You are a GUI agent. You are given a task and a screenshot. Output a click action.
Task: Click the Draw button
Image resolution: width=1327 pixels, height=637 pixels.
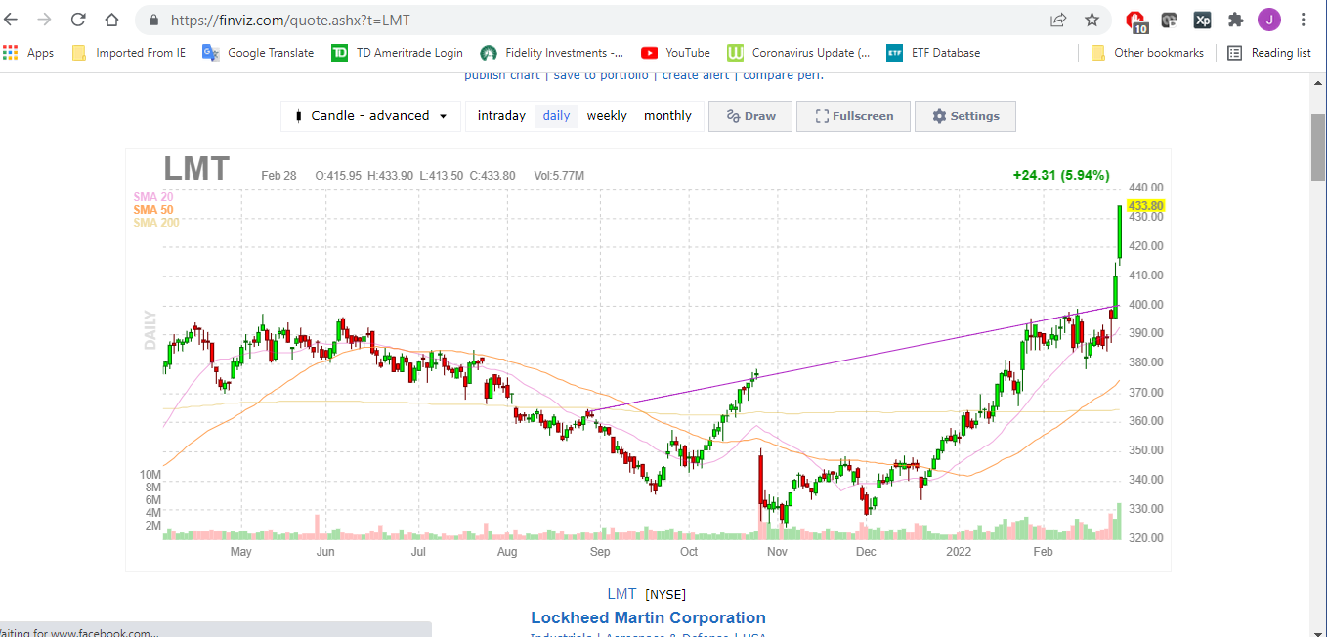pos(750,116)
